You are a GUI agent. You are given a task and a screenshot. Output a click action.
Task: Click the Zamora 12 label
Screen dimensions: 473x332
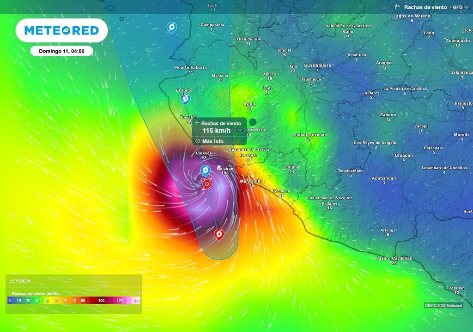coord(388,117)
